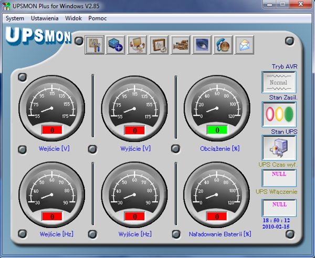The height and width of the screenshot is (258, 315).
Task: Click the red value box under battery charge gauge
Action: click(217, 216)
